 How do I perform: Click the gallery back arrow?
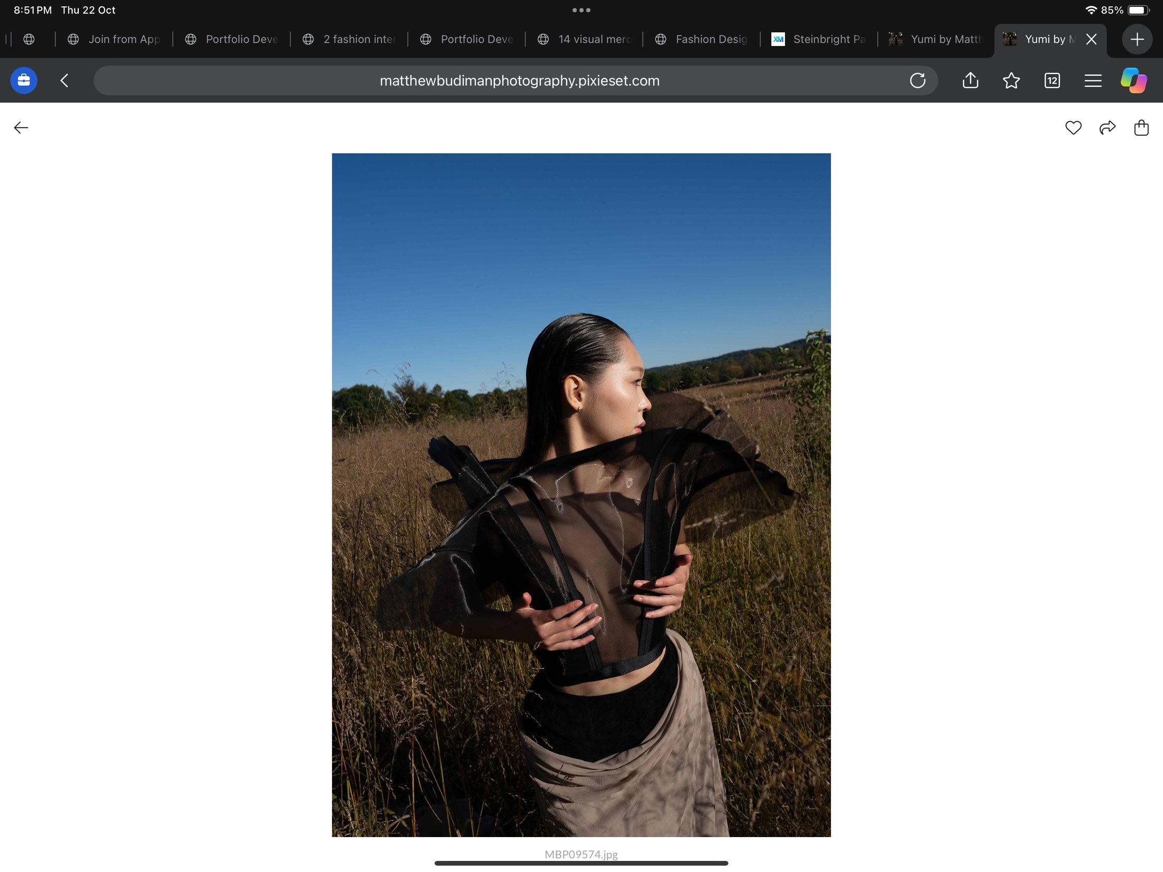tap(21, 127)
